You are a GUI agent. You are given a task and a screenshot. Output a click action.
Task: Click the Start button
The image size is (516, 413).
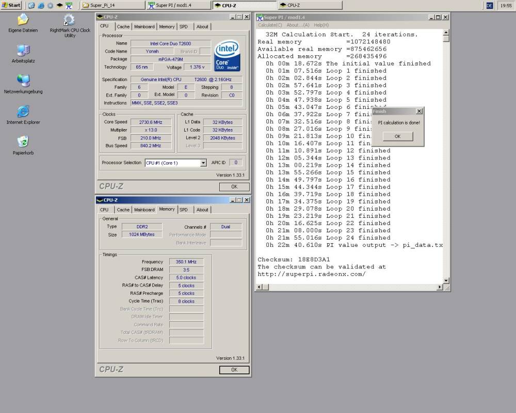point(11,5)
